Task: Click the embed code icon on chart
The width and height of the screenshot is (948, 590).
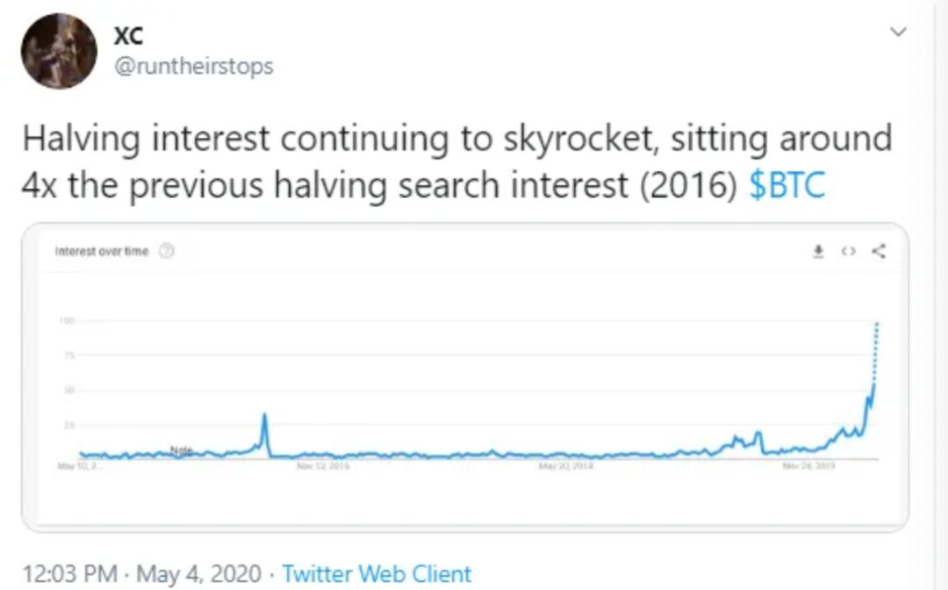Action: pos(848,252)
